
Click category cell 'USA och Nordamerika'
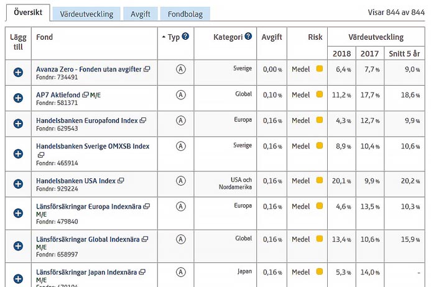[235, 183]
